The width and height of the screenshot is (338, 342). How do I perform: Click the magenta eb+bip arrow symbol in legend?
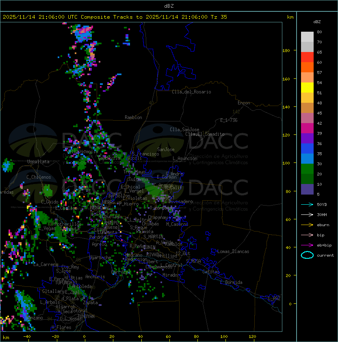(307, 245)
